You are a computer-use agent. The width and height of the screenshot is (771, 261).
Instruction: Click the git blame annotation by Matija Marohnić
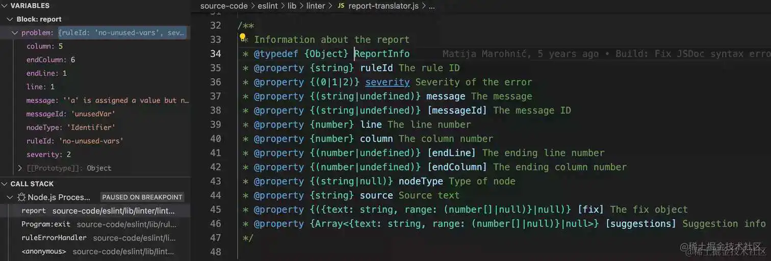(606, 54)
